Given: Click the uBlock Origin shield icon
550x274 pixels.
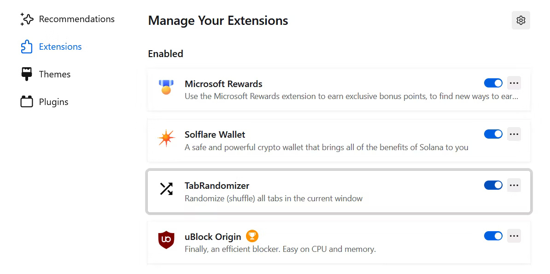Looking at the screenshot, I should (166, 240).
